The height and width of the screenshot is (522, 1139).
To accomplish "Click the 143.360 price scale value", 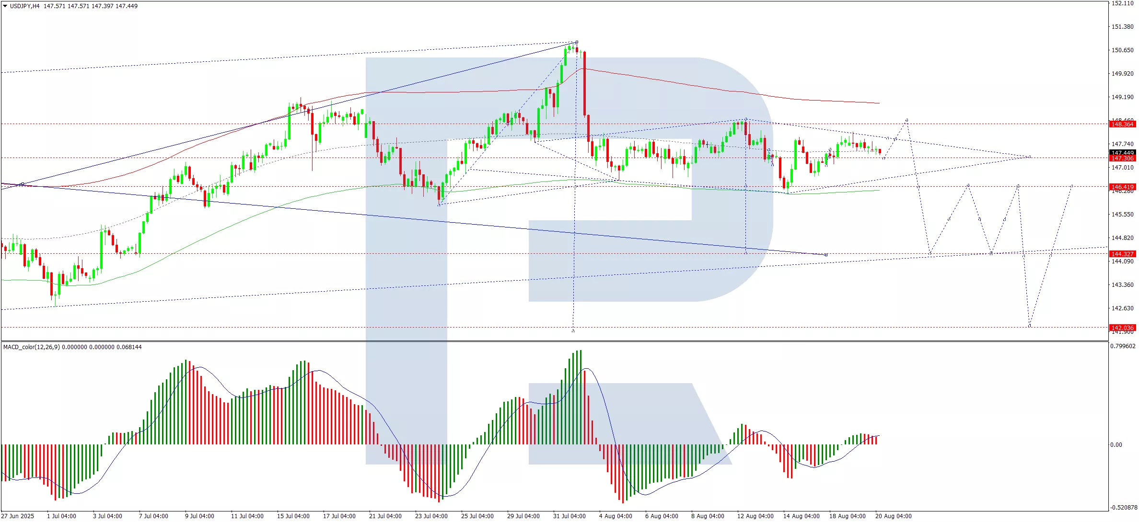I will click(x=1122, y=285).
